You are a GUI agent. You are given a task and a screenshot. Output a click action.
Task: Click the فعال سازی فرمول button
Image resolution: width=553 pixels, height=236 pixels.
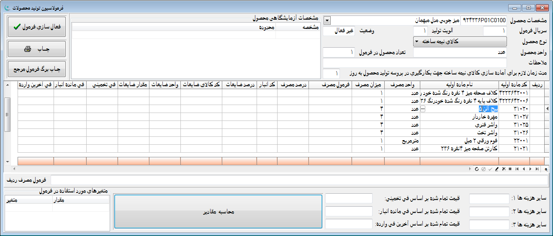pos(37,27)
